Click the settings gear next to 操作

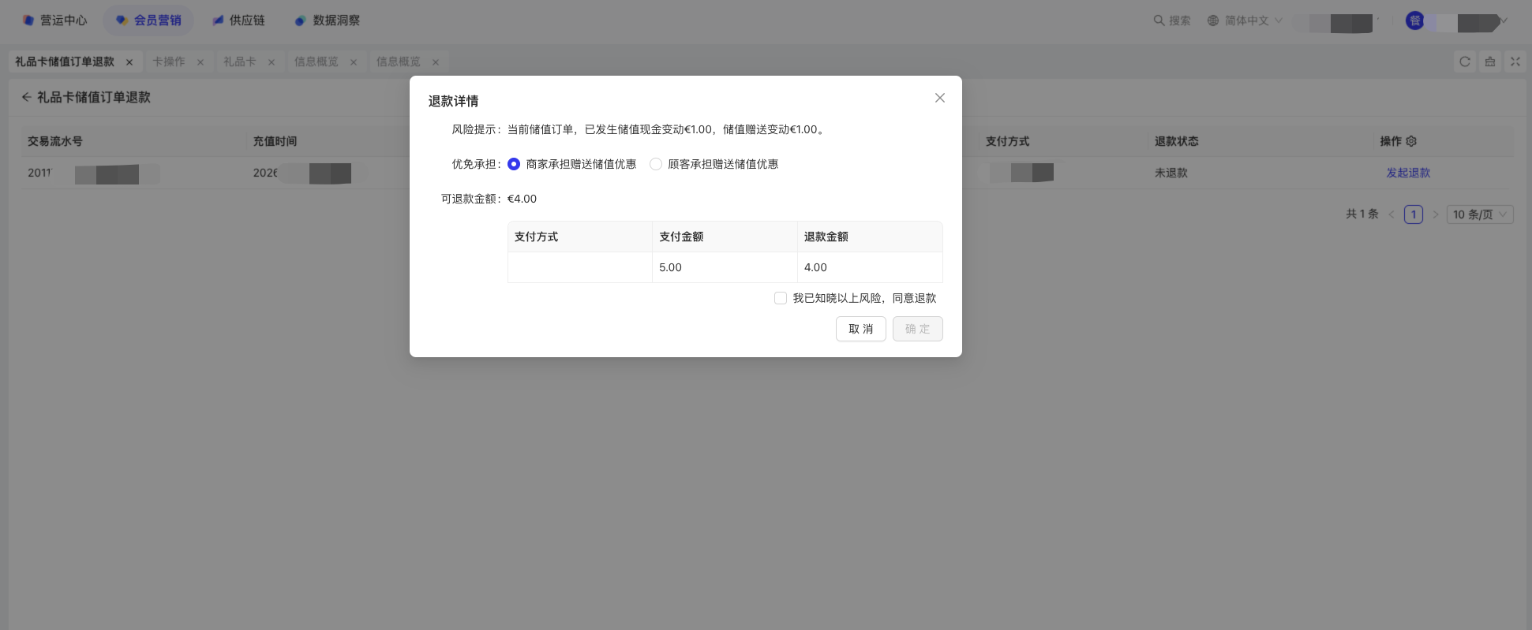click(1411, 141)
